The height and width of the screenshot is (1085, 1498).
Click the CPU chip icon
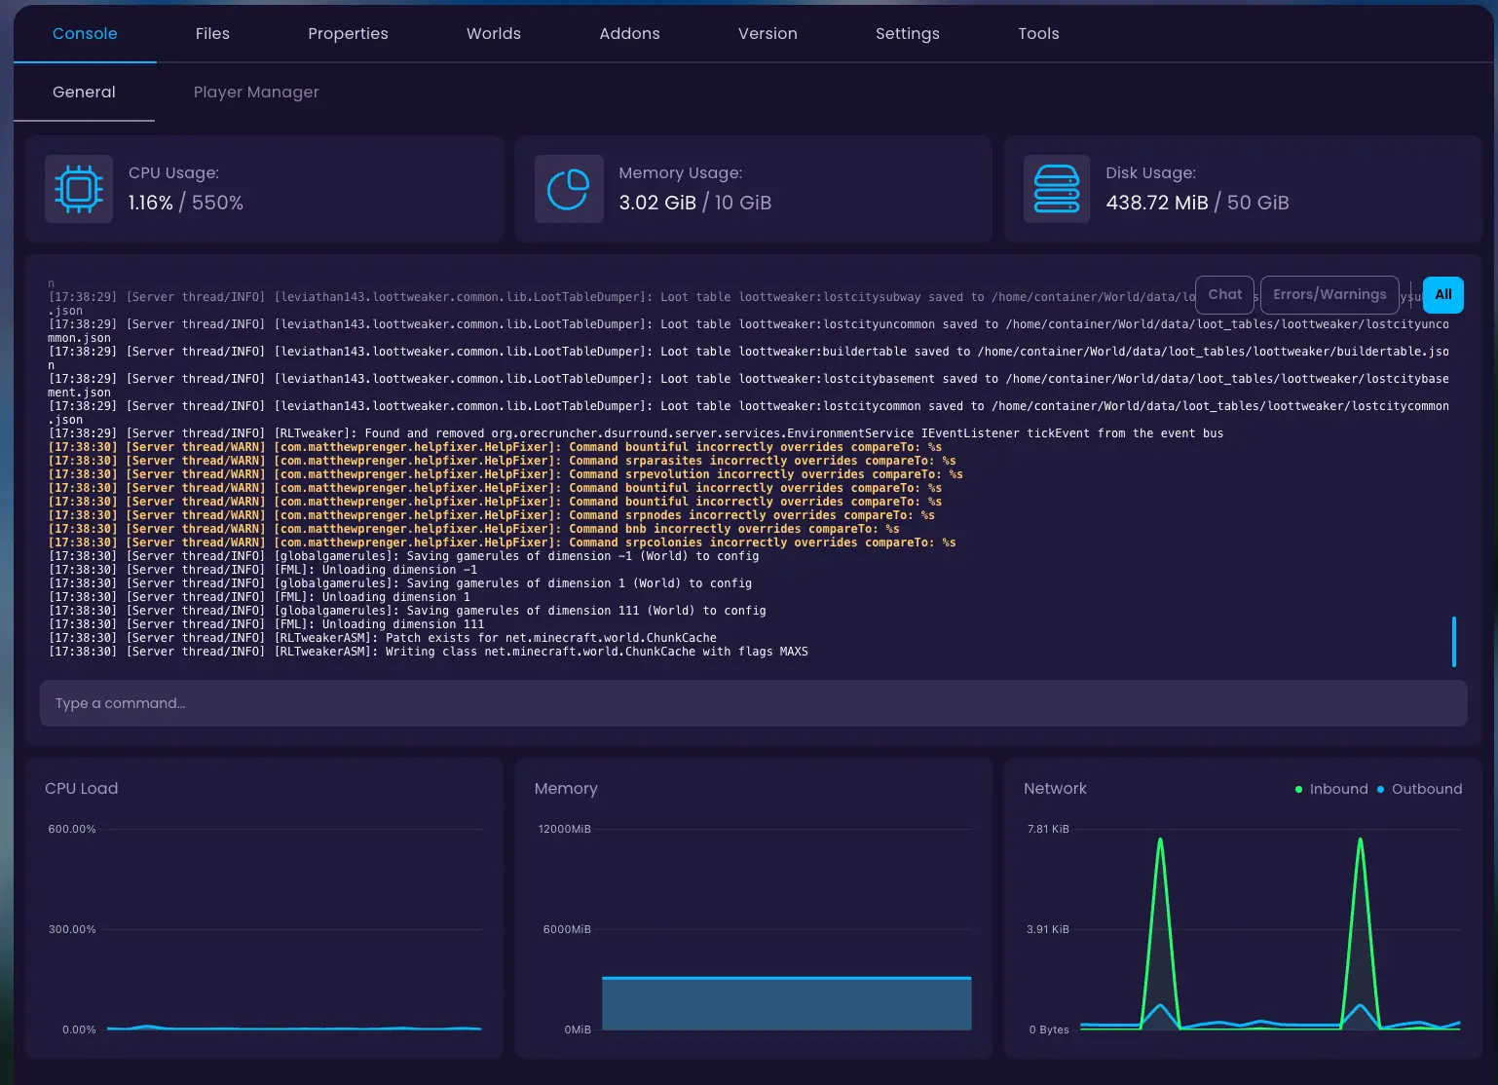pyautogui.click(x=79, y=189)
